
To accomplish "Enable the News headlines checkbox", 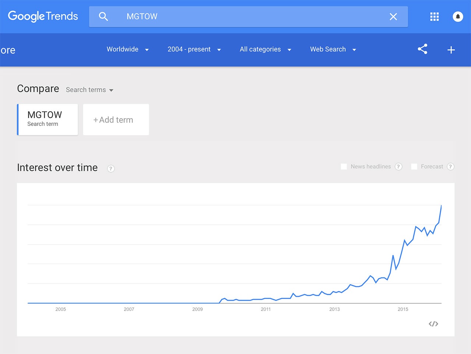I will coord(344,167).
